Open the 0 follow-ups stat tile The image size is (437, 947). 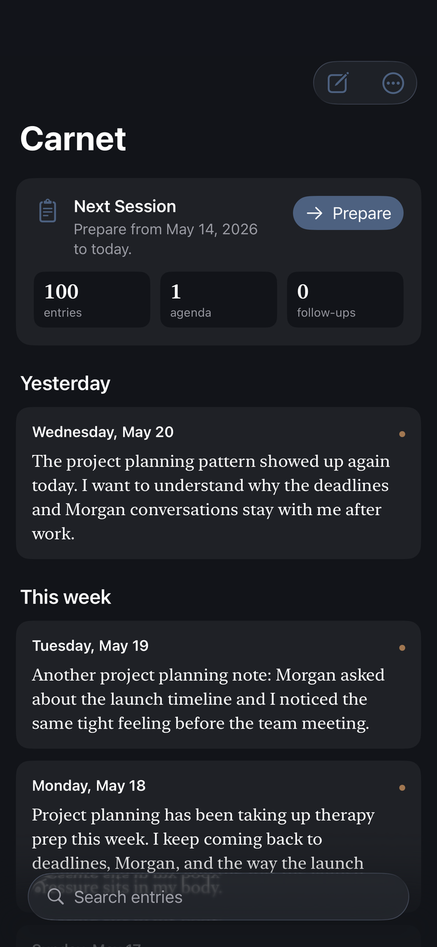coord(345,300)
